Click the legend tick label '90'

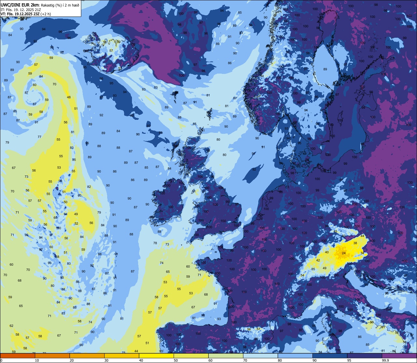[314, 360]
